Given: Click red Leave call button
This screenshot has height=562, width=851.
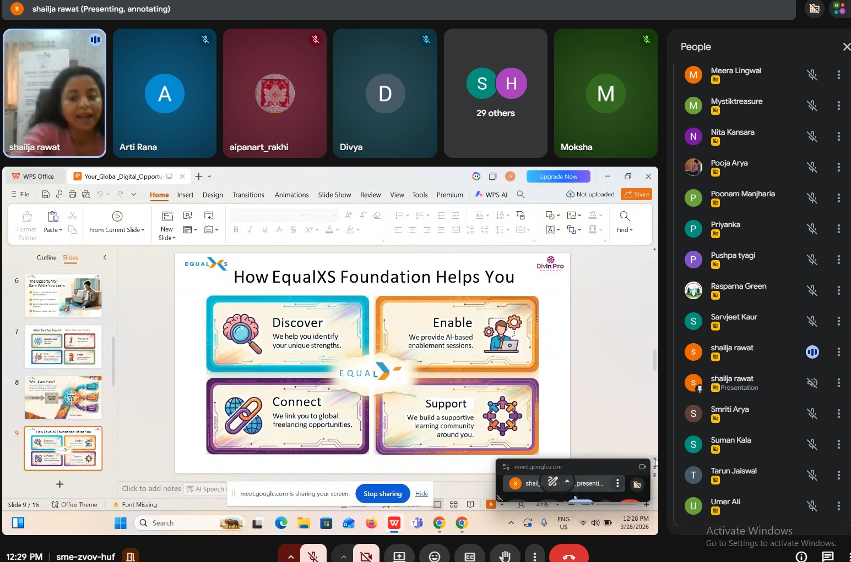Looking at the screenshot, I should (569, 555).
